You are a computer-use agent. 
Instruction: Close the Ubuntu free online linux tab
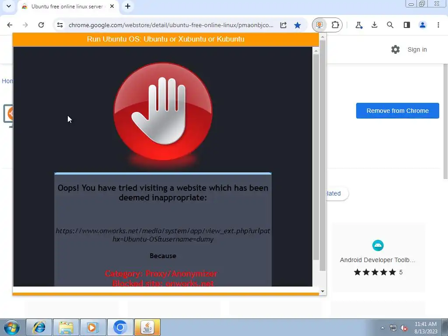coord(112,6)
